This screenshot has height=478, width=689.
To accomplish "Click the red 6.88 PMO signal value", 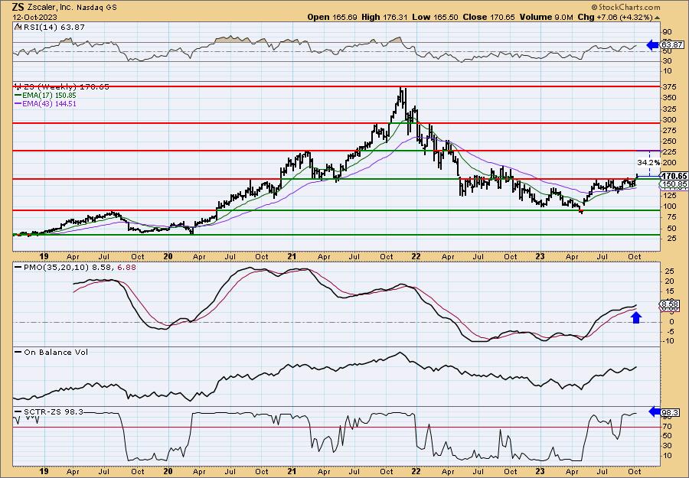I will point(127,267).
